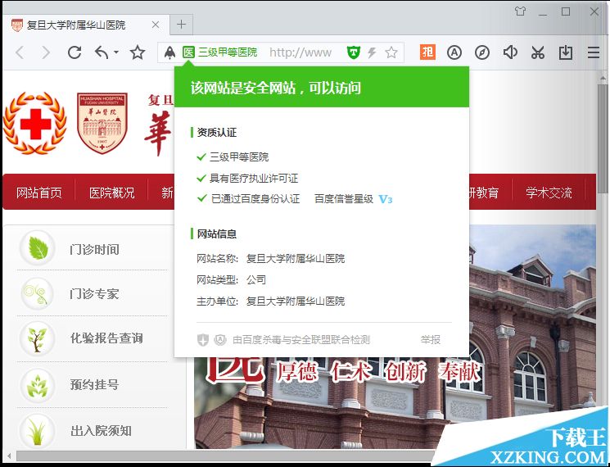Image resolution: width=610 pixels, height=467 pixels.
Task: Click the 出入院须知 link
Action: coord(101,430)
